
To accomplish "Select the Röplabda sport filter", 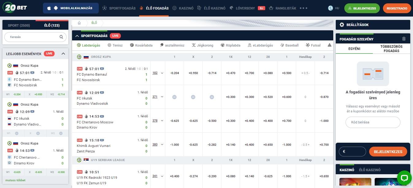I will 230,45.
